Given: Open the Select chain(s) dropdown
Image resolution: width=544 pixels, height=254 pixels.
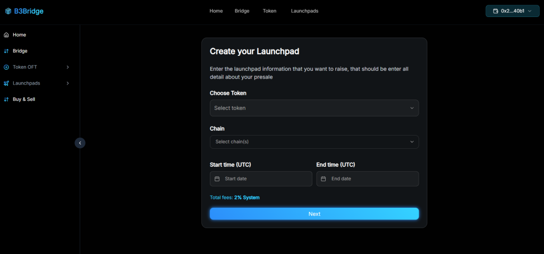Looking at the screenshot, I should [314, 142].
